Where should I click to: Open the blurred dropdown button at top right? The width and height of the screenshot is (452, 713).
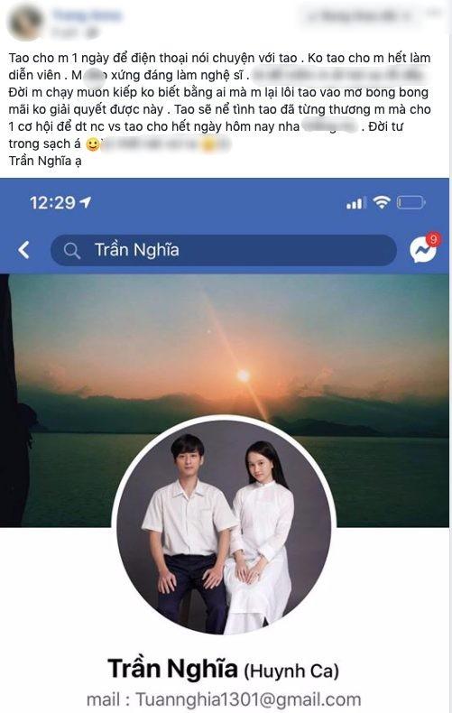tap(359, 17)
